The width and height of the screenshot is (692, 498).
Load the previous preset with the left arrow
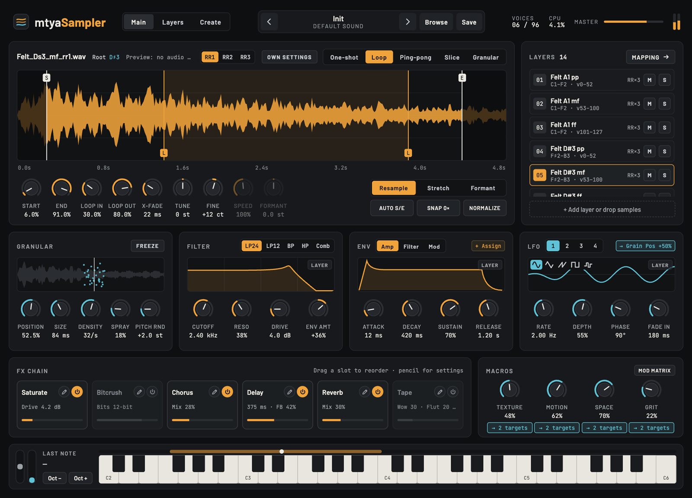269,22
